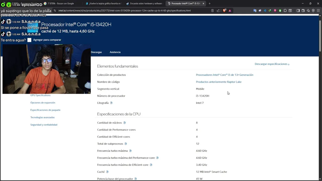The image size is (322, 181).
Task: Select the i5-13420H processor number value
Action: tap(203, 96)
